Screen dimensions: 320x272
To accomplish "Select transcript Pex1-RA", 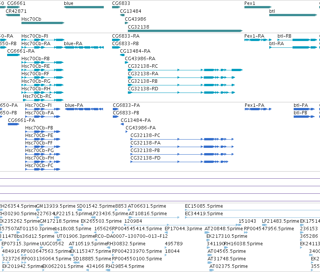I will pyautogui.click(x=258, y=40).
